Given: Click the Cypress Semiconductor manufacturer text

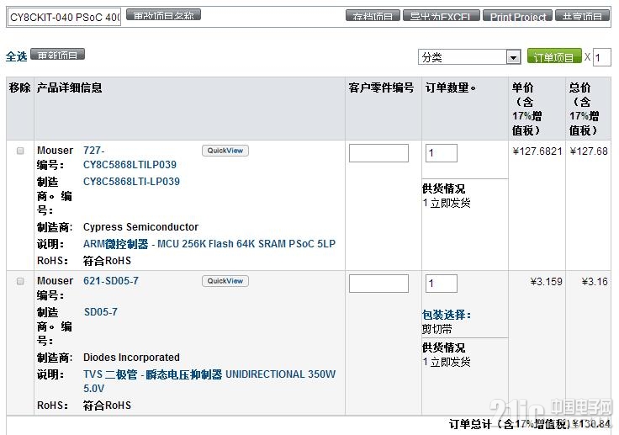Looking at the screenshot, I should (x=140, y=227).
